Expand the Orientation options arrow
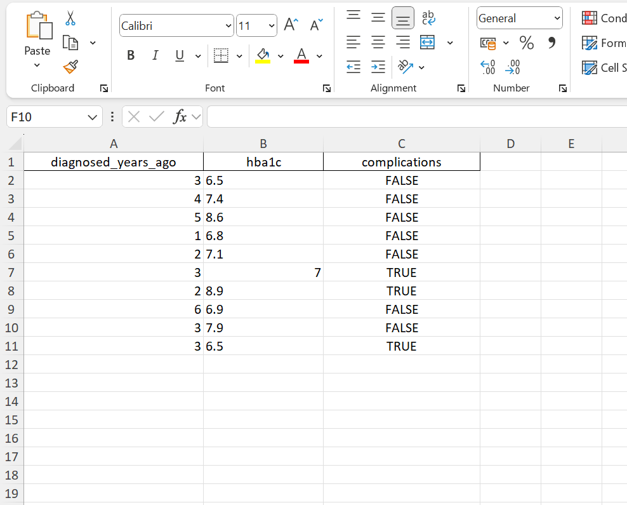The height and width of the screenshot is (505, 627). pos(421,67)
